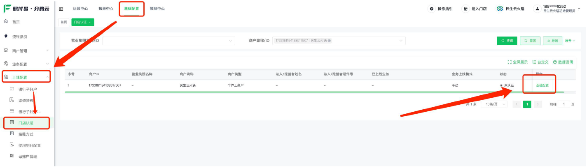Click the 基础配置 link in table row

(x=542, y=85)
